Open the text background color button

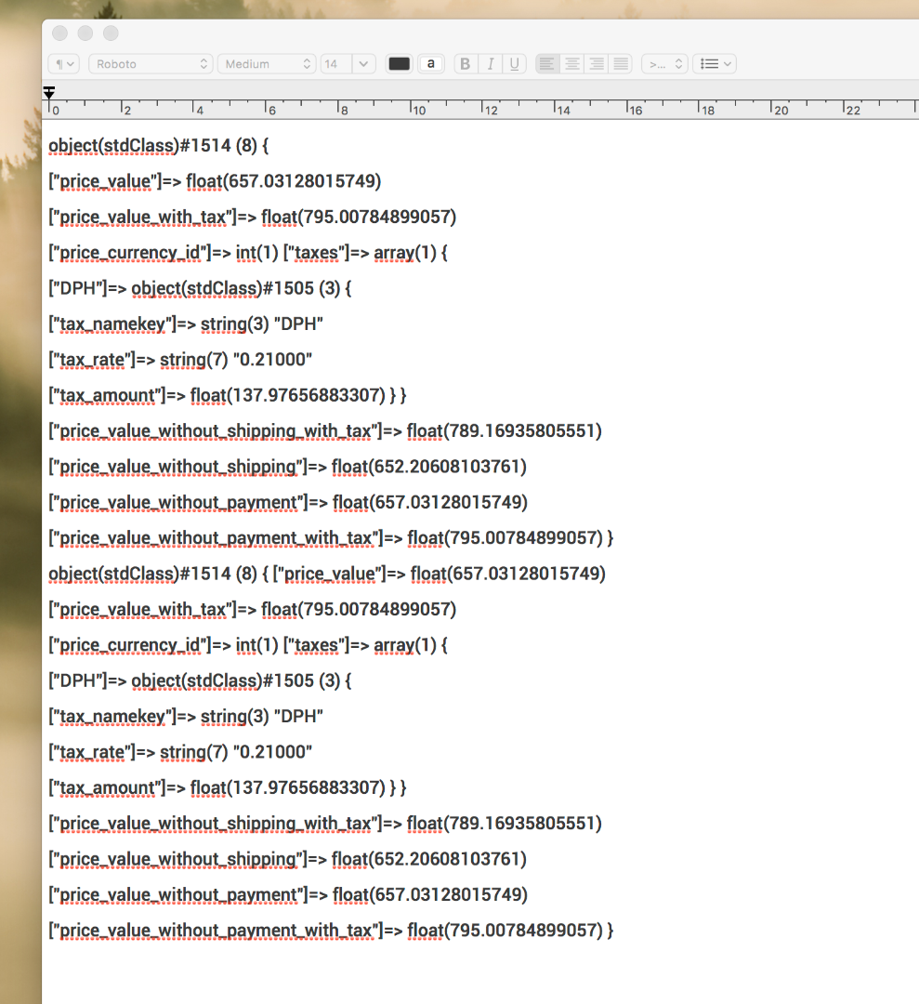pyautogui.click(x=431, y=64)
